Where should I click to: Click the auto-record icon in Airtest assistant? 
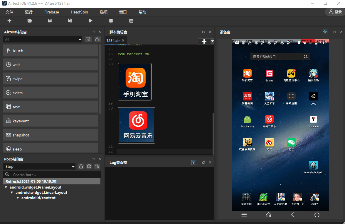pyautogui.click(x=88, y=39)
